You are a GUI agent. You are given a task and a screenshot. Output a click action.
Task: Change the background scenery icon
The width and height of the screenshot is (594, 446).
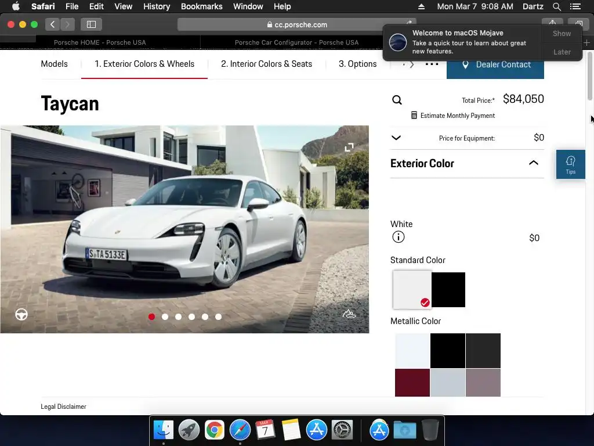tap(349, 314)
